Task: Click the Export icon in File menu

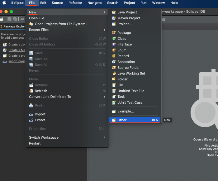Action: tap(31, 120)
